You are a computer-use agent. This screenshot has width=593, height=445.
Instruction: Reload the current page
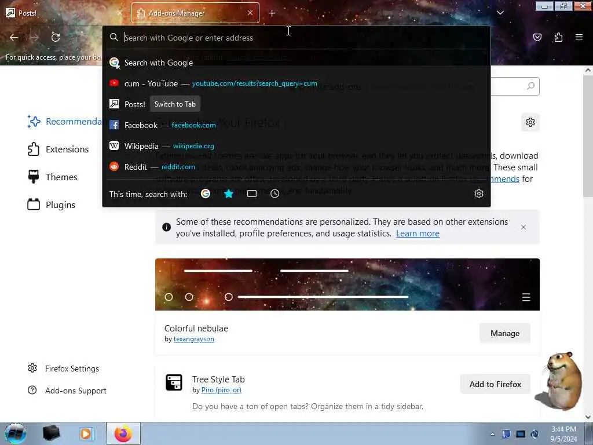pos(56,37)
